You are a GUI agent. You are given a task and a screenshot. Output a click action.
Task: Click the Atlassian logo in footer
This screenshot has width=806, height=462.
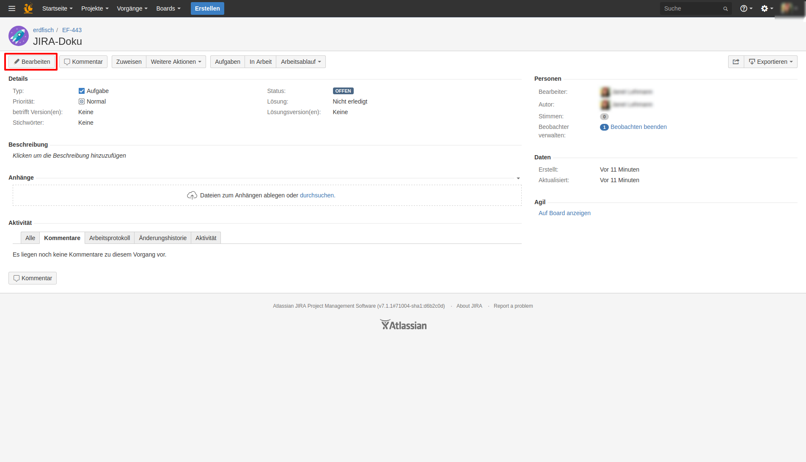[403, 325]
